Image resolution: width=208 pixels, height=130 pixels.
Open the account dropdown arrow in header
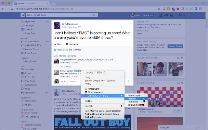pos(184,15)
